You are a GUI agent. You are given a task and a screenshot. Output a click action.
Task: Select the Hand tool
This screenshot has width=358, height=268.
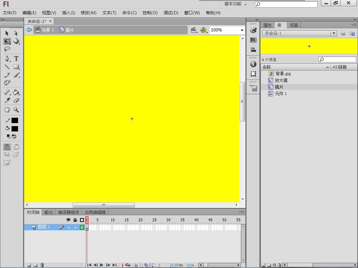point(7,110)
